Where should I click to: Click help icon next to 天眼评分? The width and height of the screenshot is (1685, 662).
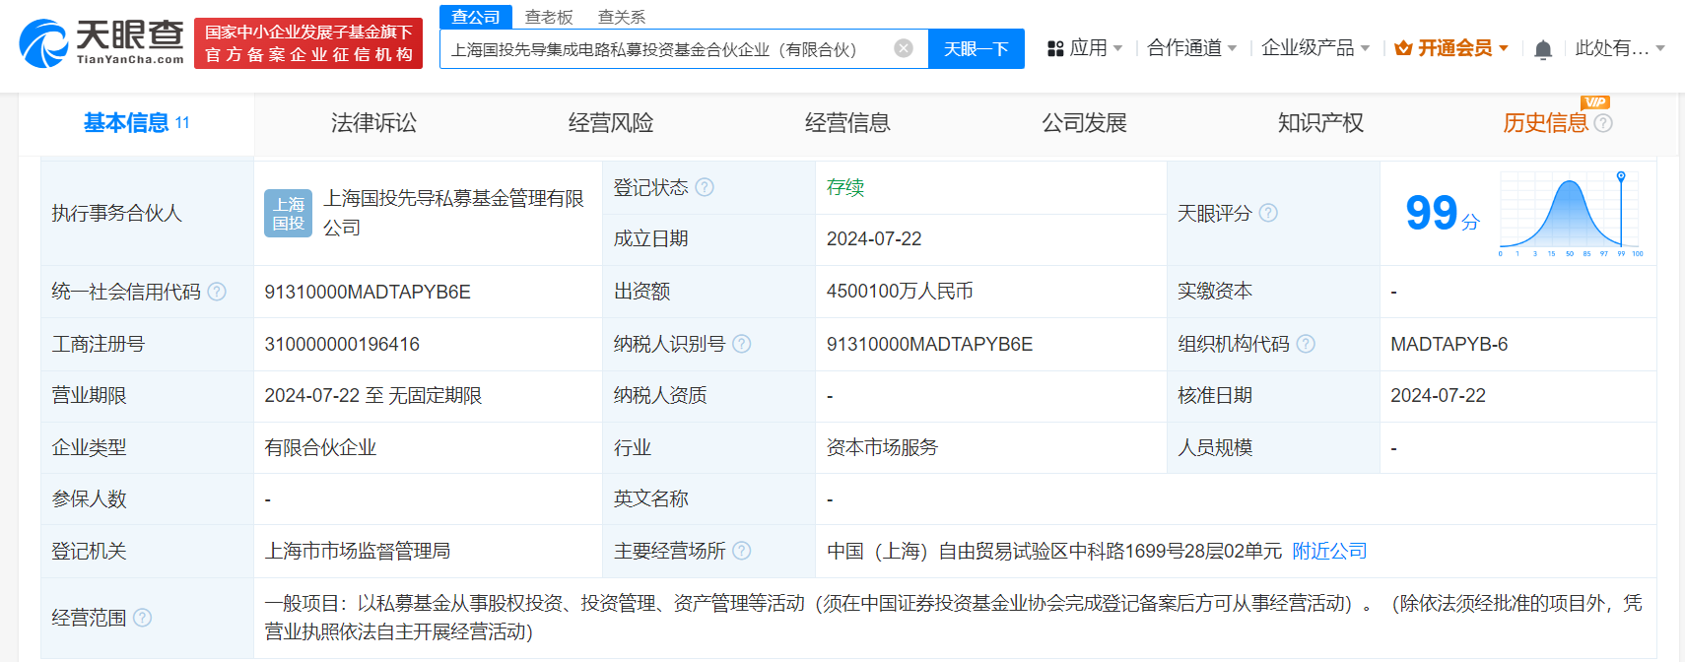1268,213
